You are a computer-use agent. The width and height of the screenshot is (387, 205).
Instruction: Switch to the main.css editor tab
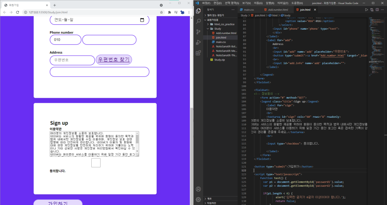tap(248, 10)
